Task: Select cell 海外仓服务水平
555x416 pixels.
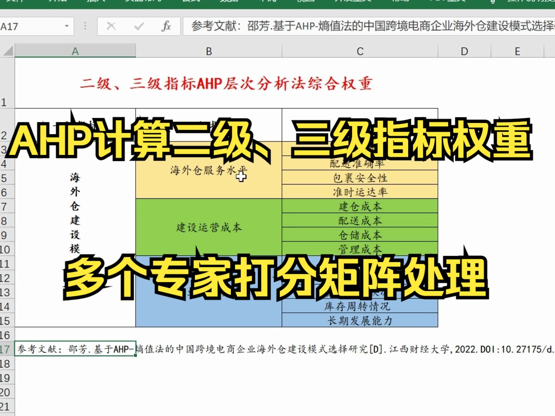Action: coord(209,170)
